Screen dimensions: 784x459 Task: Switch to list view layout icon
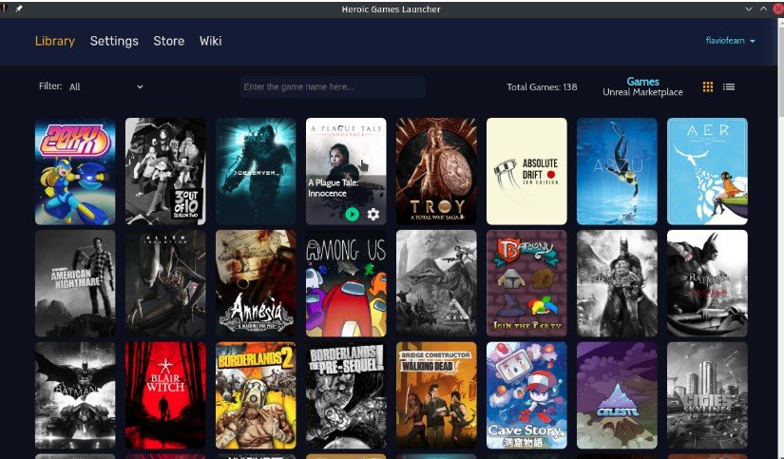(729, 87)
